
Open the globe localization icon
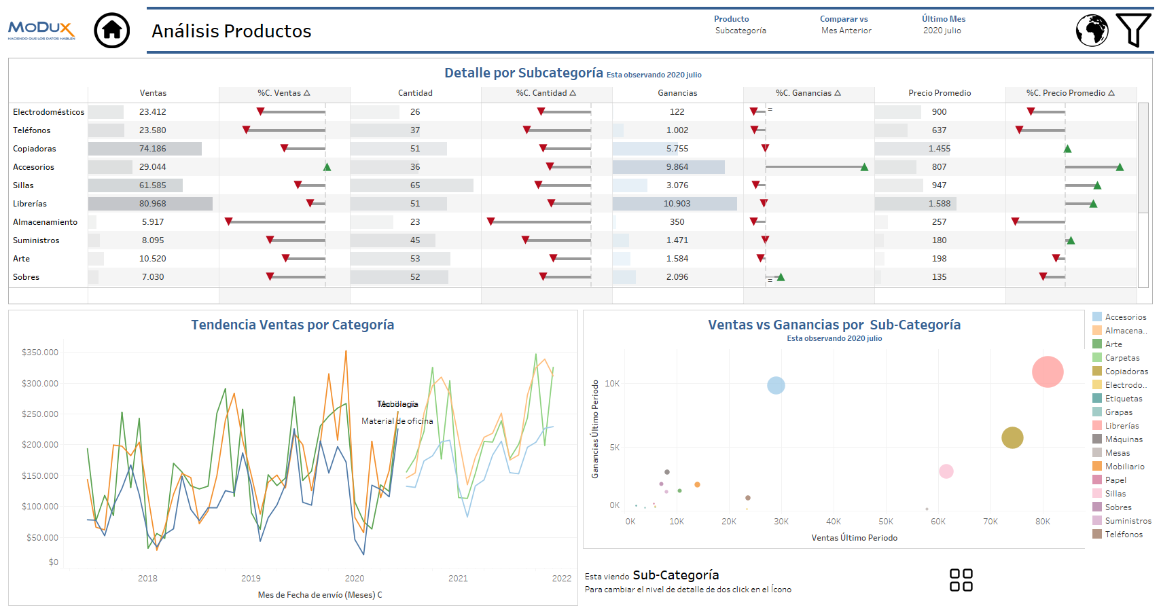pyautogui.click(x=1092, y=30)
